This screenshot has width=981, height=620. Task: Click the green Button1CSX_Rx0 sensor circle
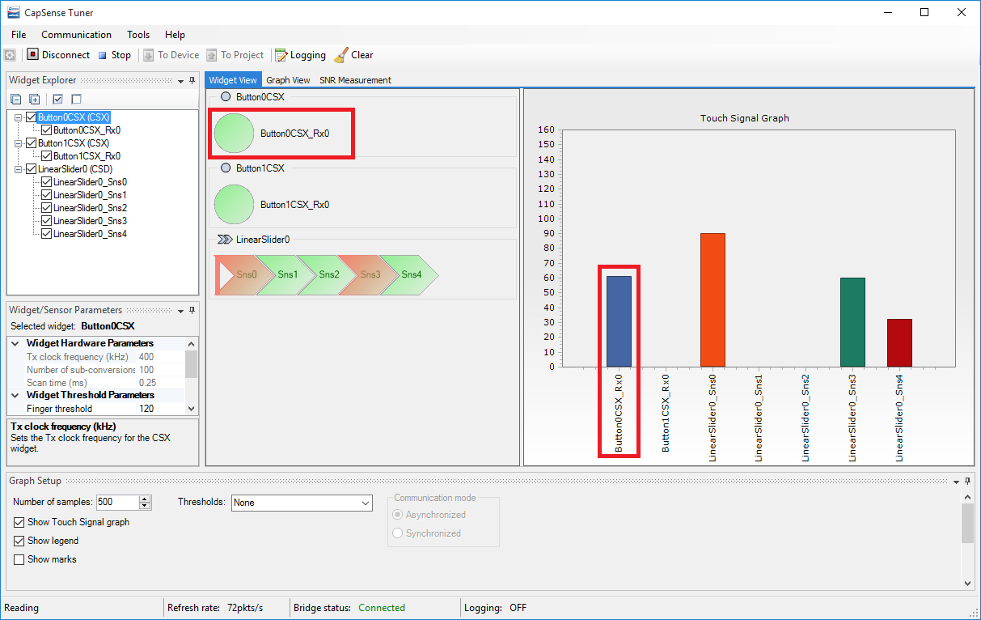pyautogui.click(x=234, y=205)
